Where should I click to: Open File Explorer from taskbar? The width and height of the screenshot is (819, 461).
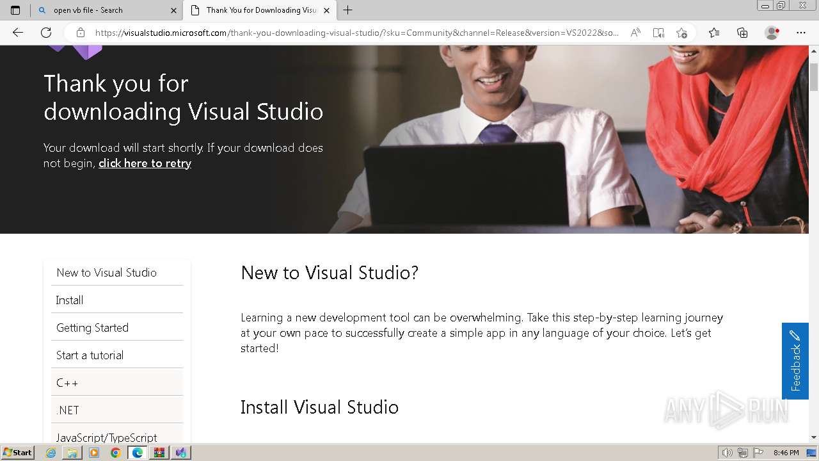point(72,453)
